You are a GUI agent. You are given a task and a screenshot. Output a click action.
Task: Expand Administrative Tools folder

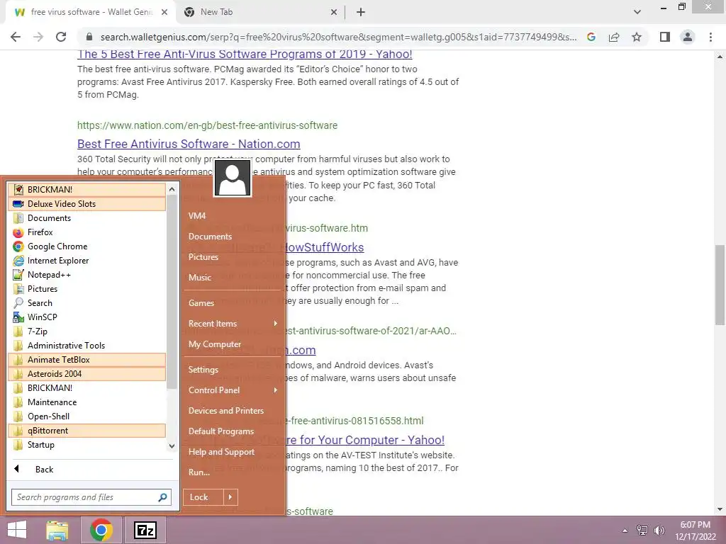(86, 346)
